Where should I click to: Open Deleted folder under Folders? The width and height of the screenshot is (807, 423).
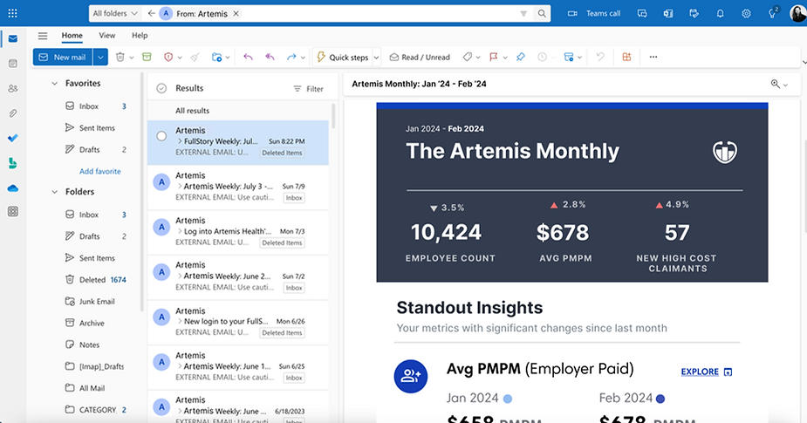click(x=96, y=279)
